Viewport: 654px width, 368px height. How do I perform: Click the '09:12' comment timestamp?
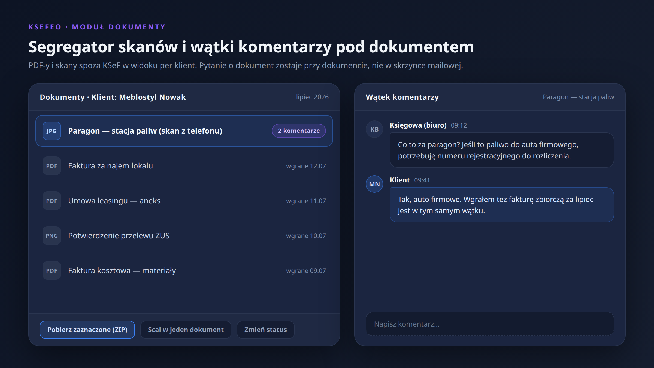pyautogui.click(x=459, y=125)
